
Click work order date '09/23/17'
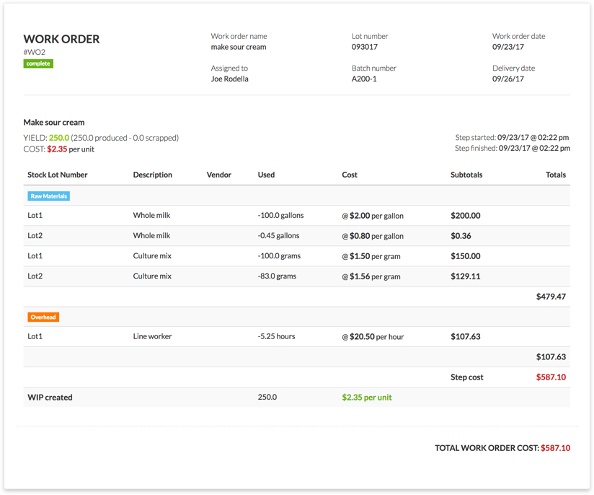(x=508, y=47)
